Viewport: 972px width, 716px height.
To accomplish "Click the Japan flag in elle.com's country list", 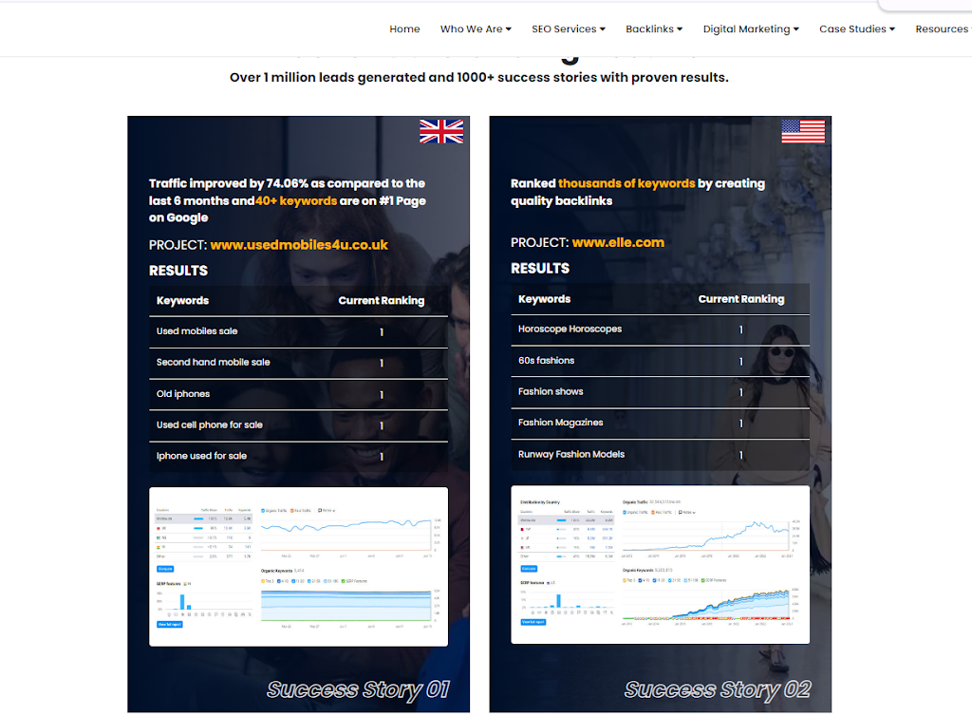I will tap(521, 538).
